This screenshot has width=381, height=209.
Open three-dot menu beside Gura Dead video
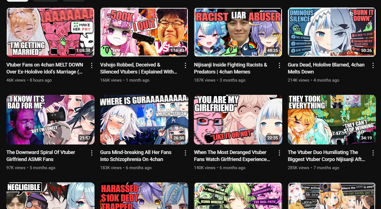click(373, 65)
